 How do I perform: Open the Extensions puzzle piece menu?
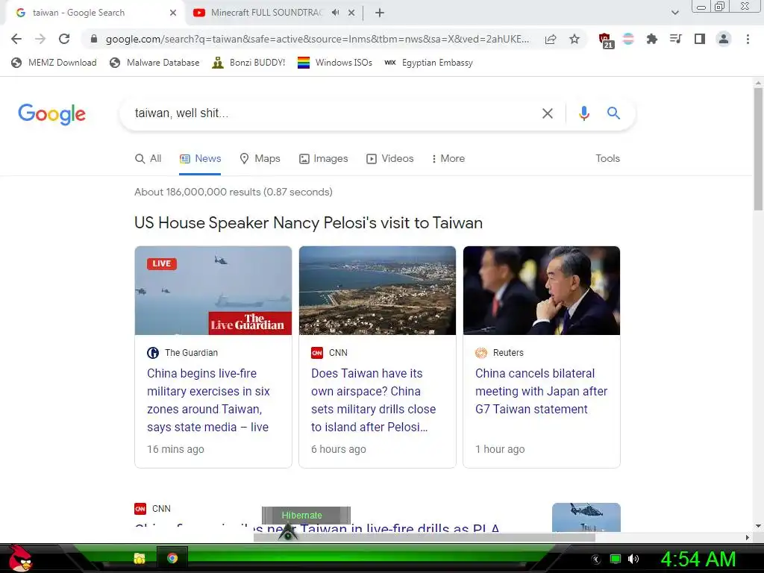click(651, 39)
